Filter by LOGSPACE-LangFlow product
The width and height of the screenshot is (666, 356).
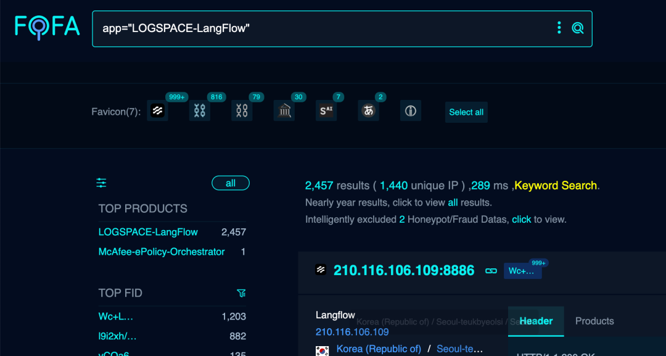click(x=148, y=232)
